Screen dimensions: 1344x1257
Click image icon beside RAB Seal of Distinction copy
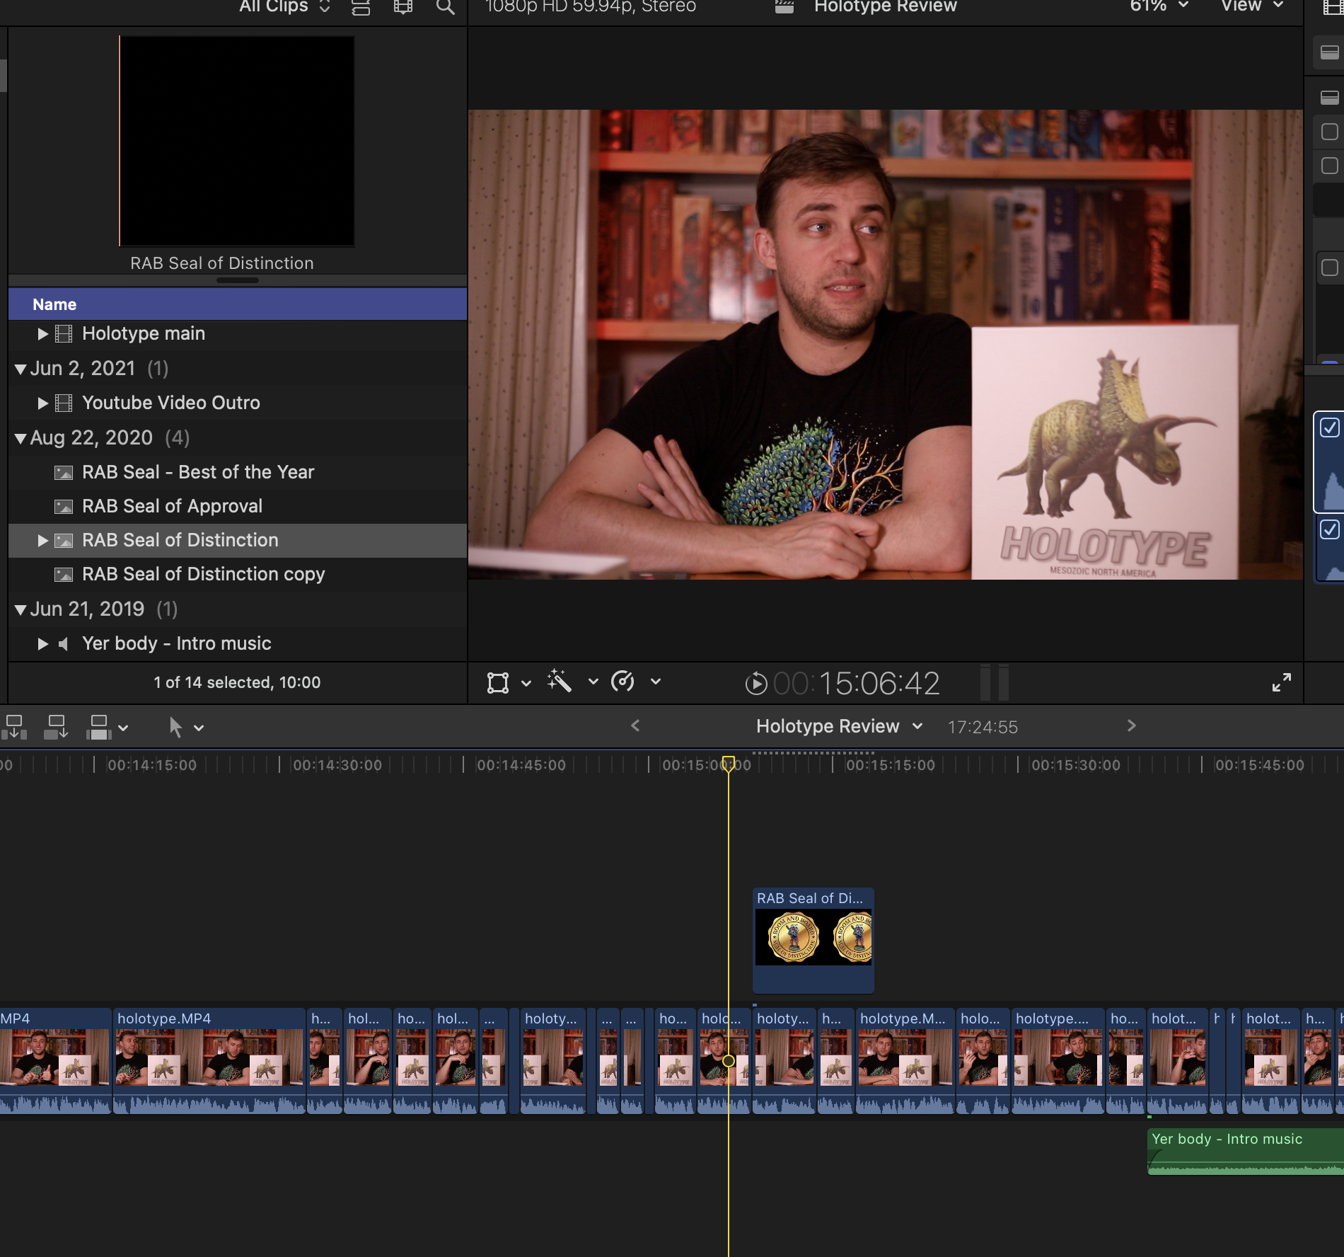[64, 575]
